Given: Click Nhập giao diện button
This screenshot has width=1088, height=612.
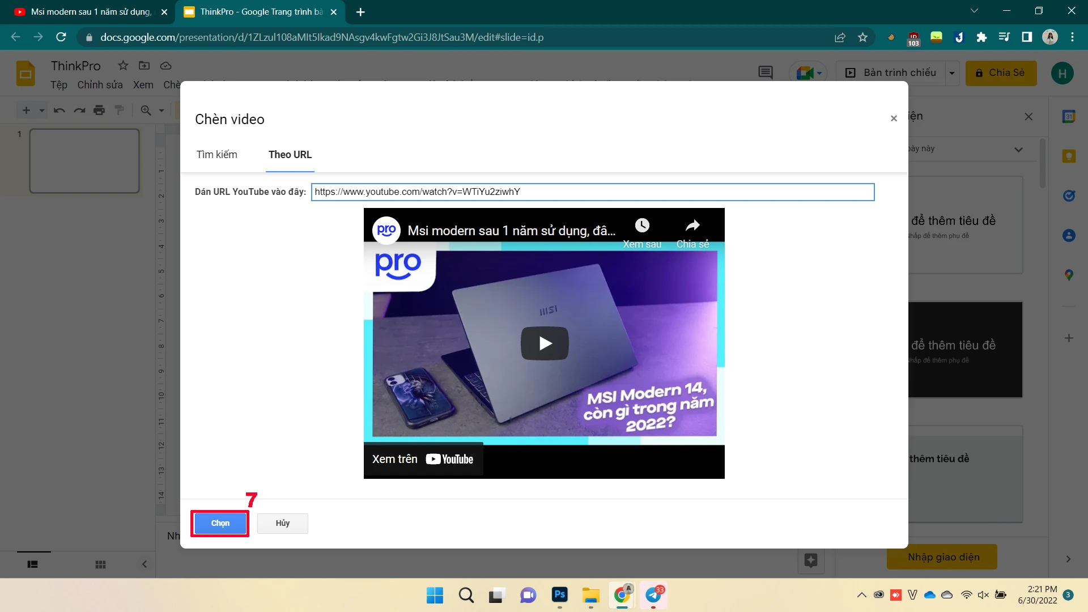Looking at the screenshot, I should coord(943,557).
